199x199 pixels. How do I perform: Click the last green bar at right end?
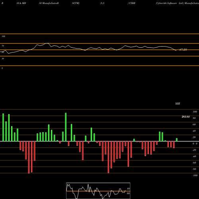[x=177, y=140]
